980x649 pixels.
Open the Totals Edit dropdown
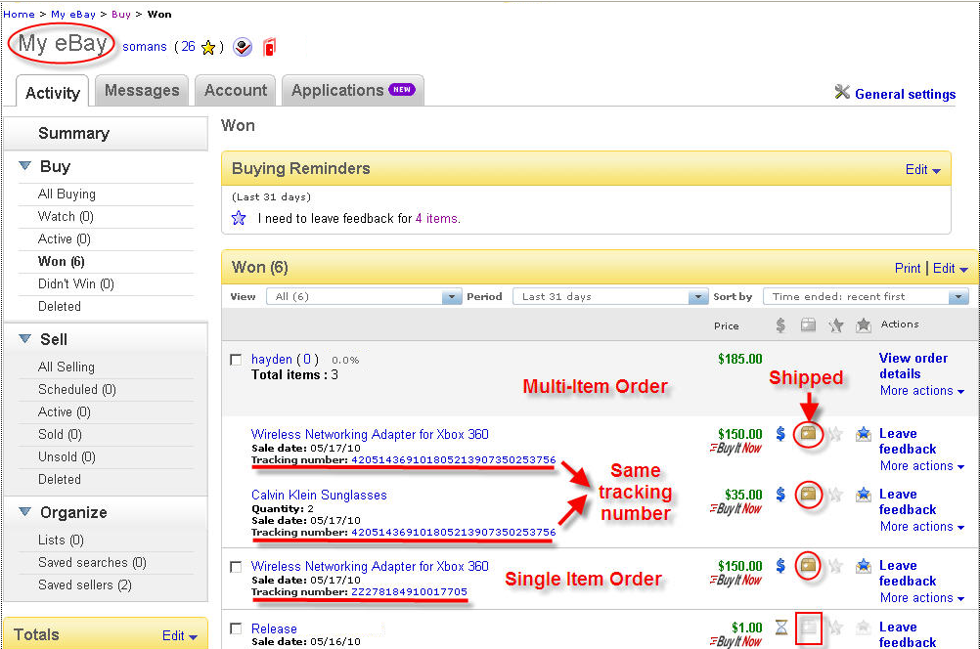tap(179, 636)
